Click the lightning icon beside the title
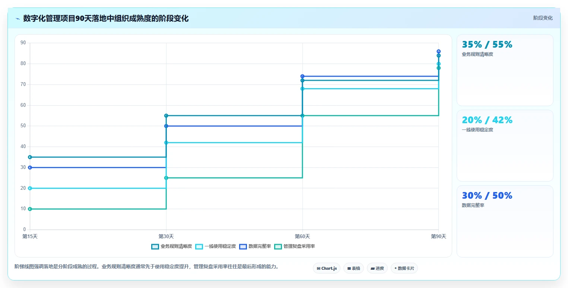This screenshot has width=568, height=288. [18, 19]
